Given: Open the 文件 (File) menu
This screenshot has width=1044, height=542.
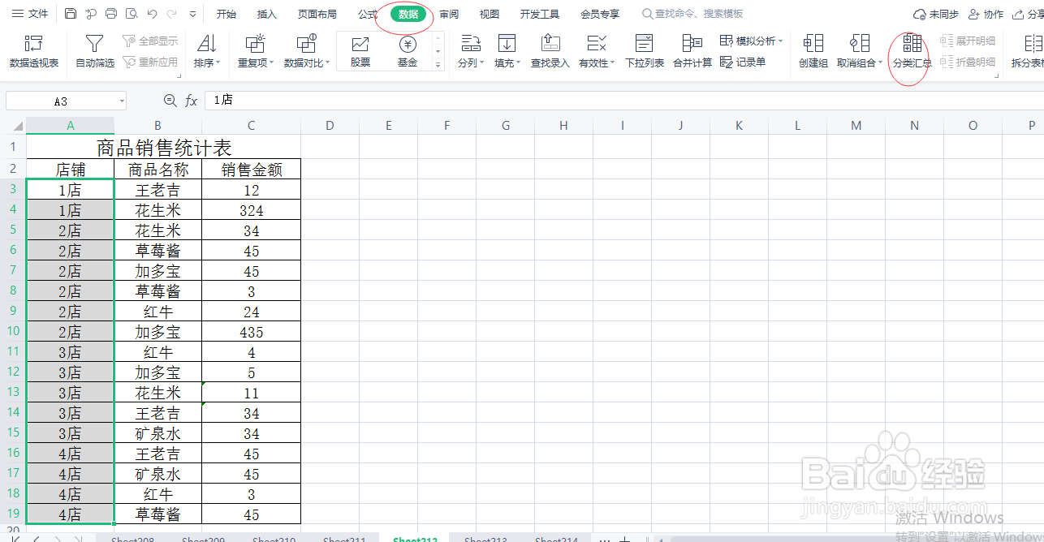Looking at the screenshot, I should 30,14.
